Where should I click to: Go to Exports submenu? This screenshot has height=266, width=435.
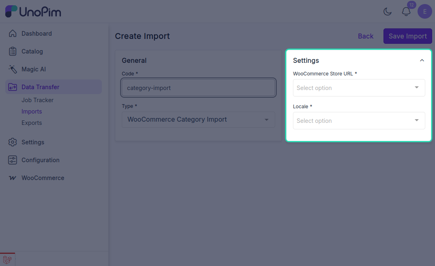tap(32, 123)
